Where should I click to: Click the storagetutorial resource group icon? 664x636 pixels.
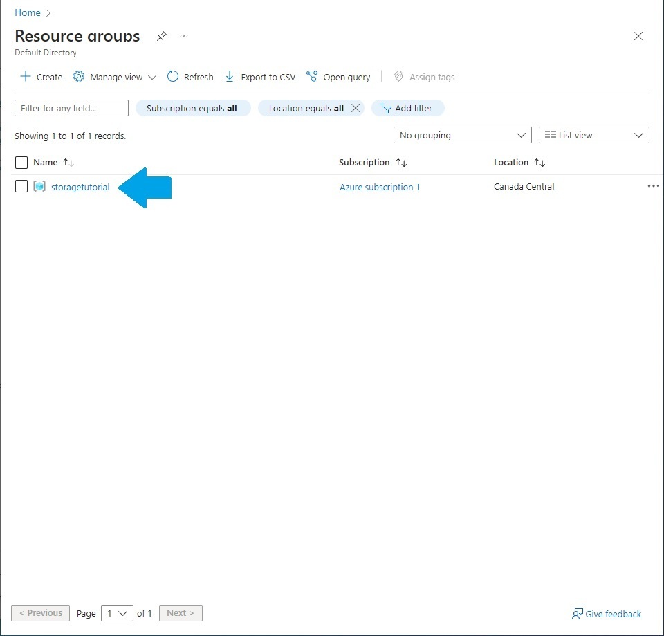click(39, 186)
